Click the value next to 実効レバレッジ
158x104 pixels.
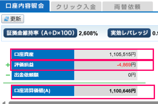point(154,33)
